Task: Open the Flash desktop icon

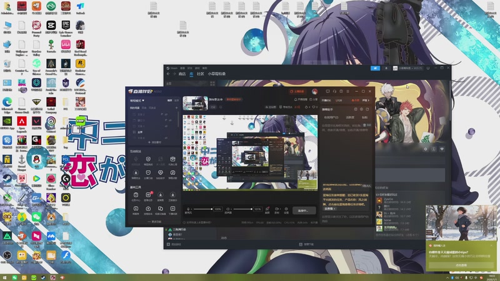Action: point(66,255)
